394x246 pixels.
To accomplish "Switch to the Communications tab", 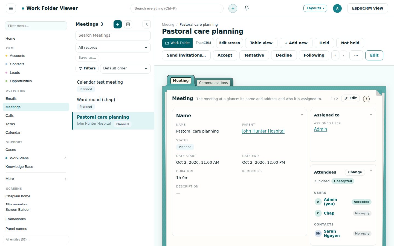I will click(213, 83).
